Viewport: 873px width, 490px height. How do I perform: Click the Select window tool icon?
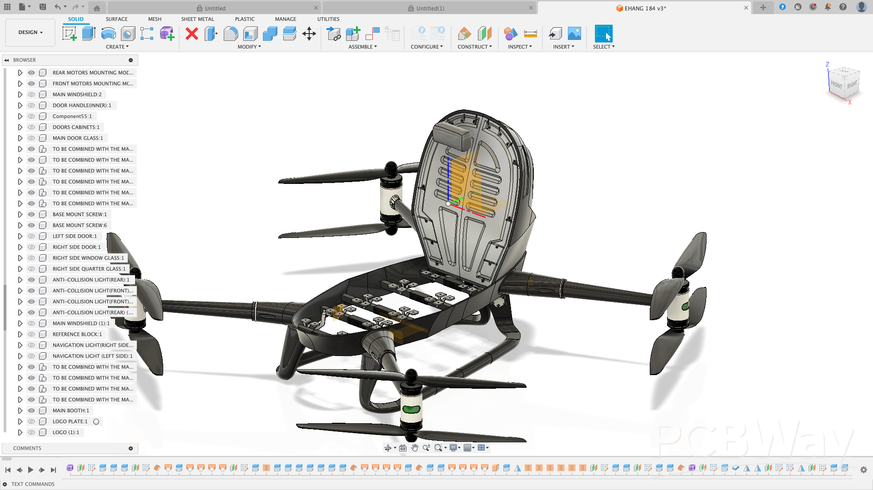603,34
